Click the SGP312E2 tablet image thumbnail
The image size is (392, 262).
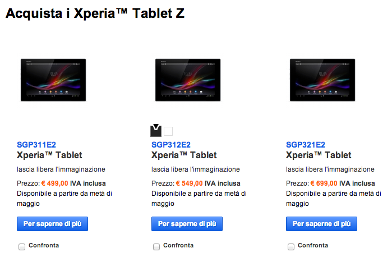pos(188,80)
